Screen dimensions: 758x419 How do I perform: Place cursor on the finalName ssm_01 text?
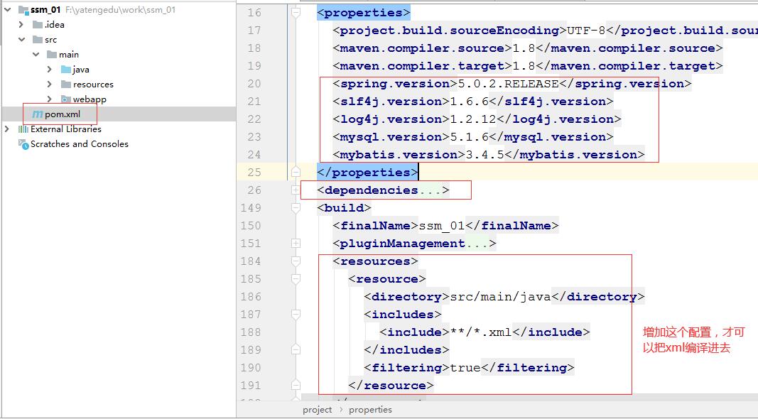coord(441,226)
